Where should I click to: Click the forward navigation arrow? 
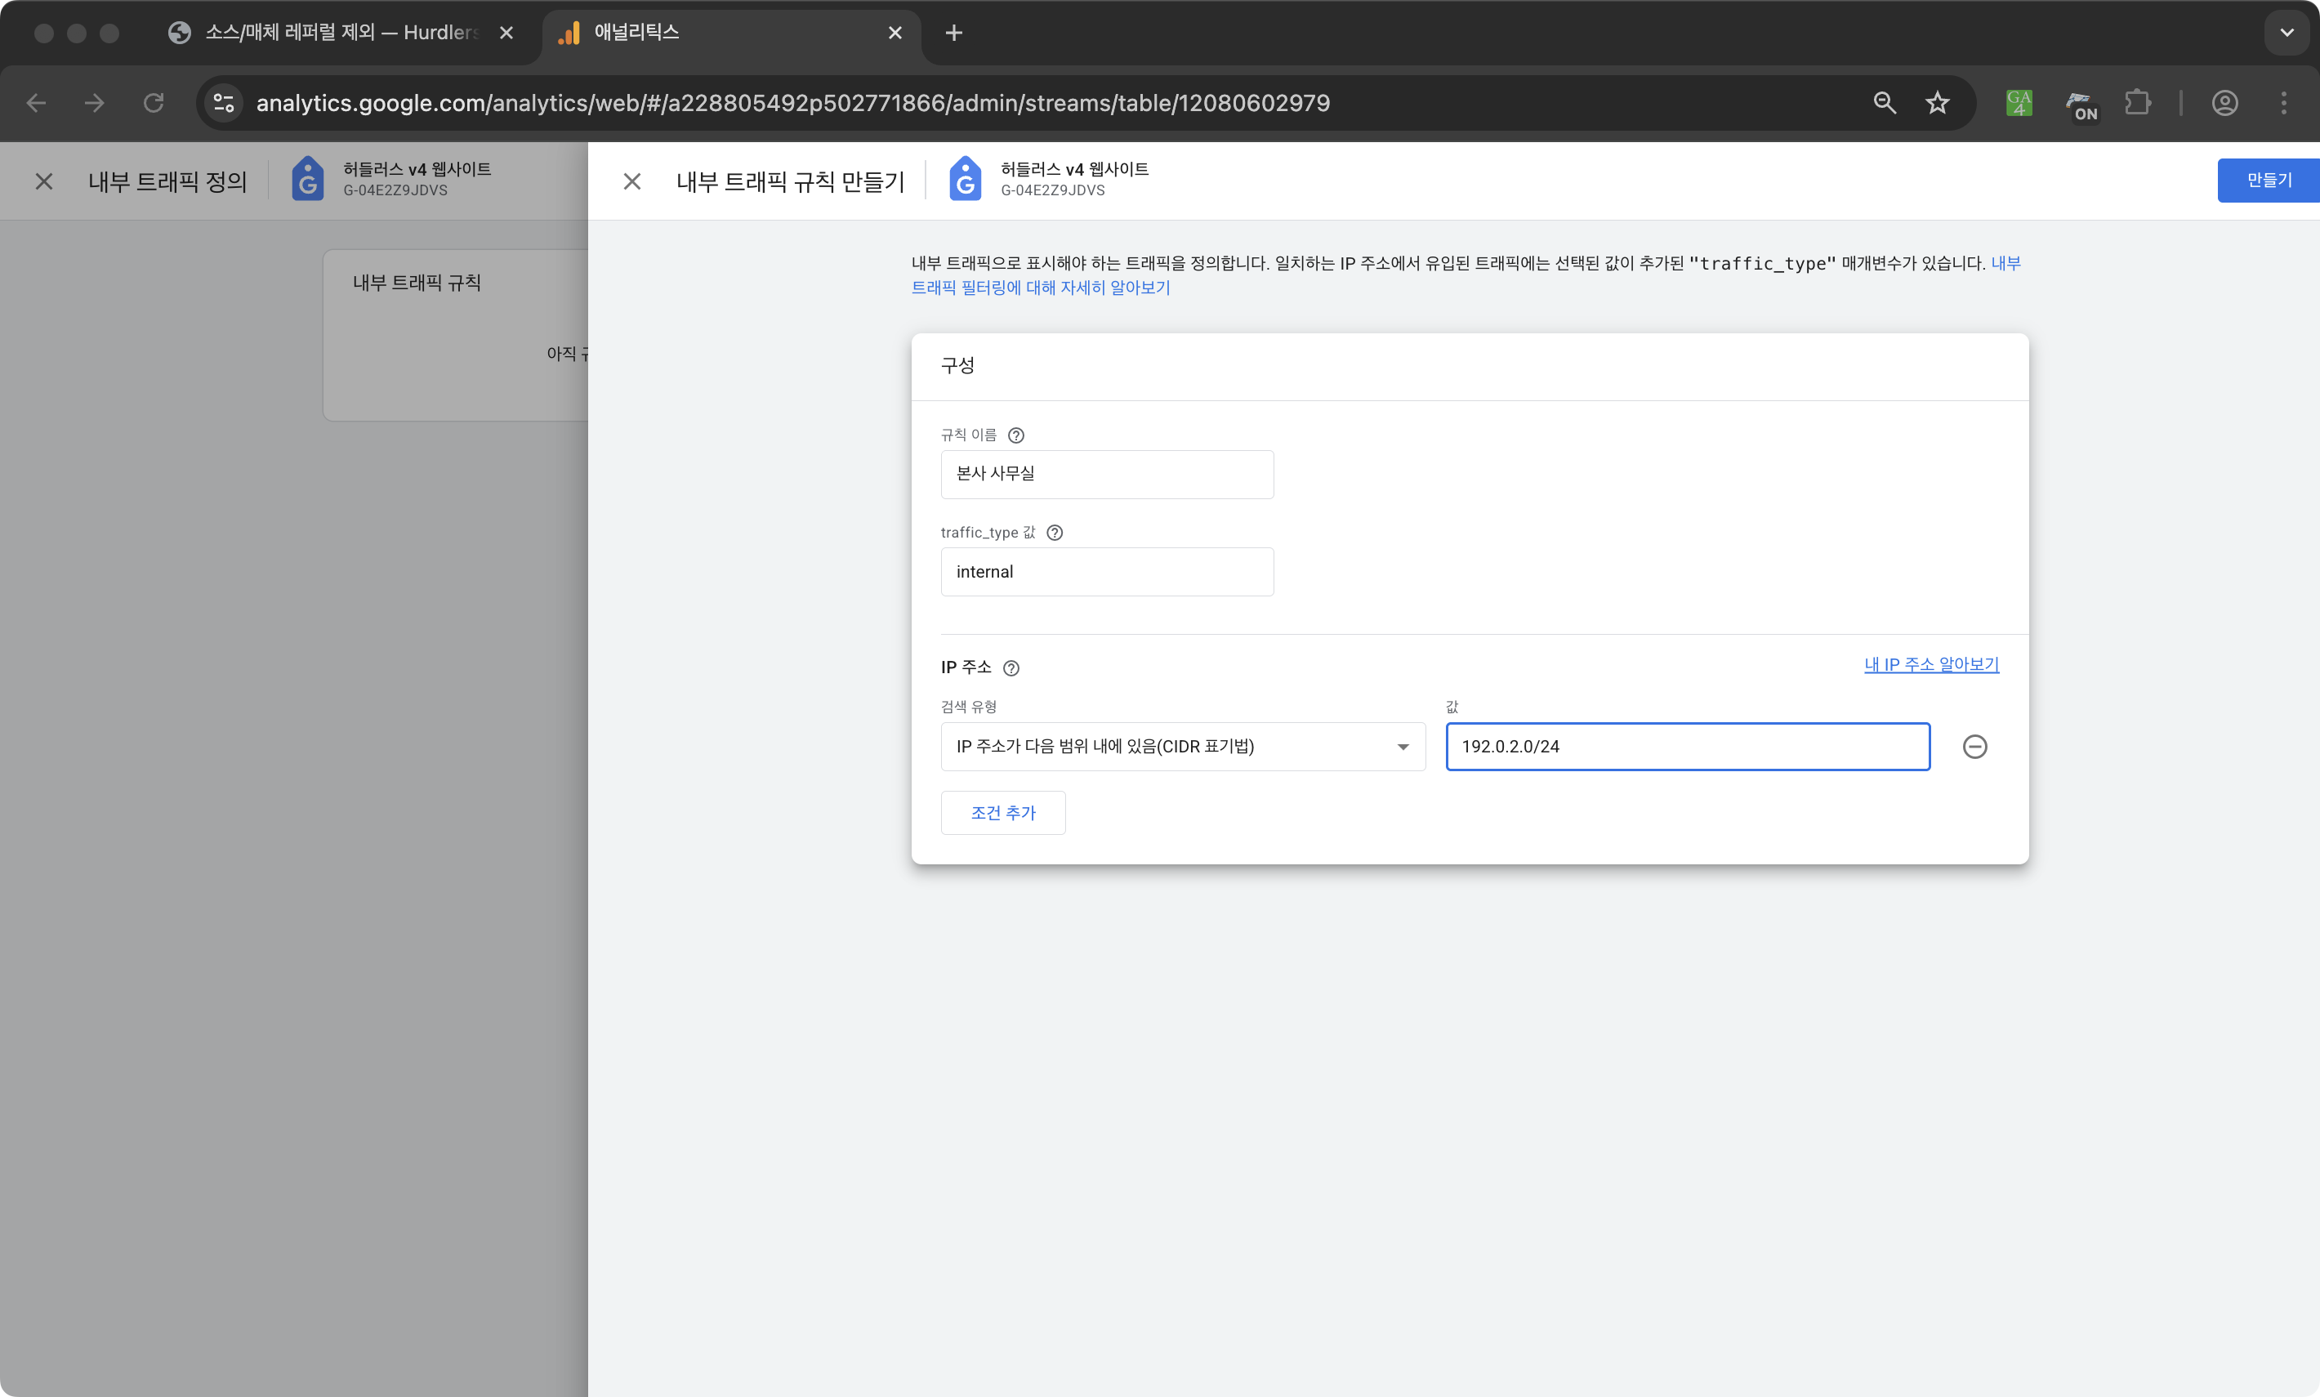(x=94, y=103)
